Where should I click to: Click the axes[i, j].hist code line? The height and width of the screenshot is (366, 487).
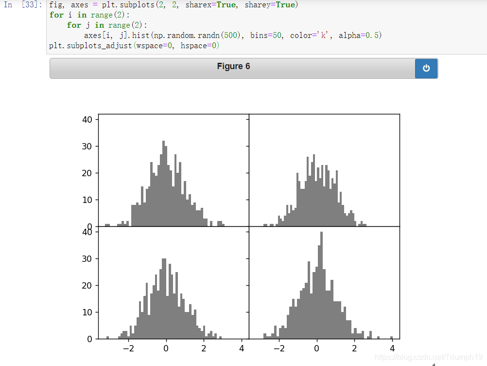[232, 36]
